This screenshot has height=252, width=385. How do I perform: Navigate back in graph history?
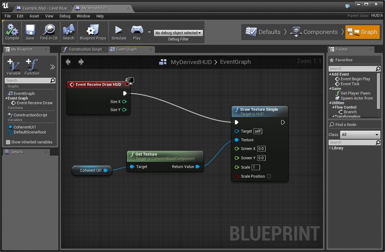[x=68, y=62]
